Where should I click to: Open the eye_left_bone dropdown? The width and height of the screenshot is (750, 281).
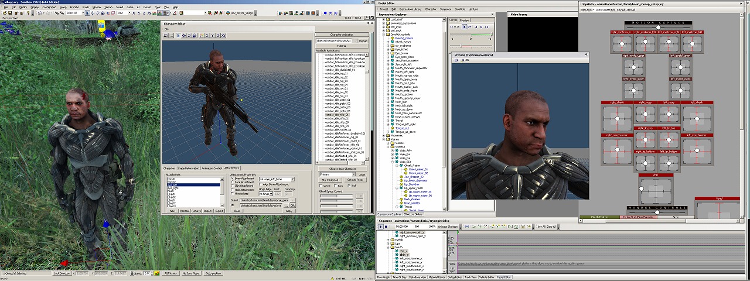tap(292, 179)
